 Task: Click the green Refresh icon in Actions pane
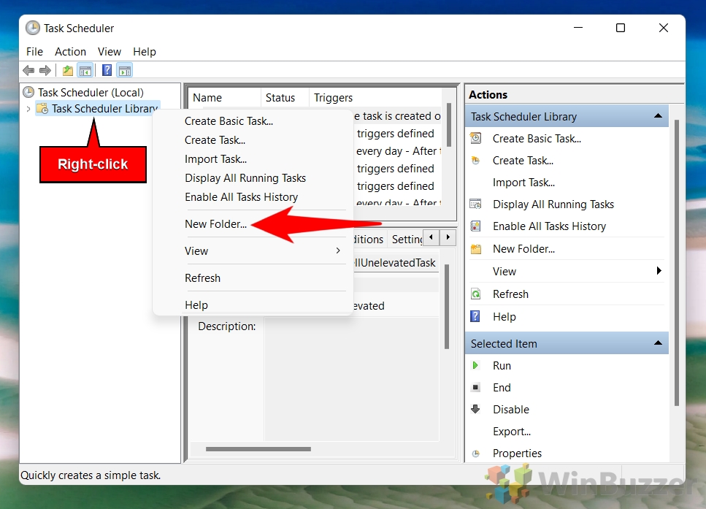tap(475, 294)
